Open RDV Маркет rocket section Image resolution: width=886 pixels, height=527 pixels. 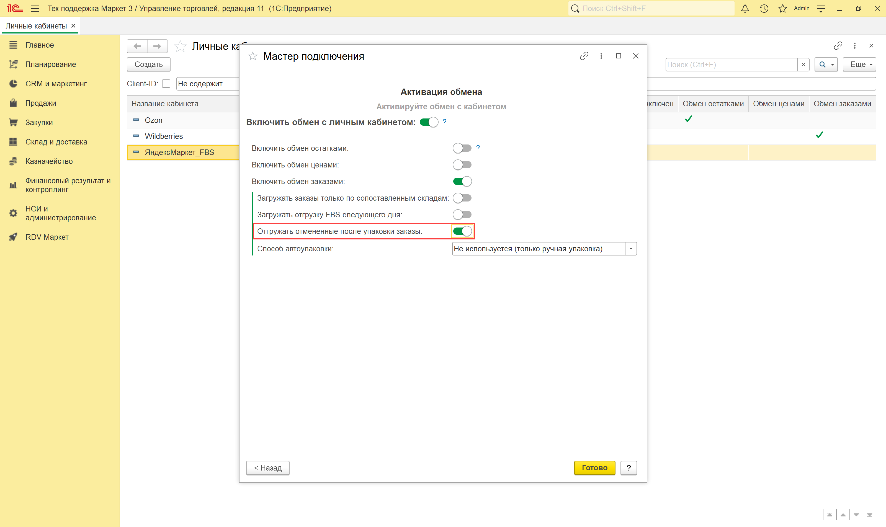coord(47,237)
